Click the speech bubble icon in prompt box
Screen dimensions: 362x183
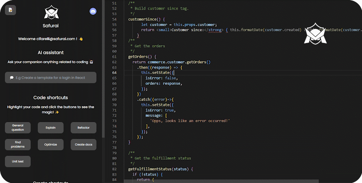pyautogui.click(x=12, y=78)
